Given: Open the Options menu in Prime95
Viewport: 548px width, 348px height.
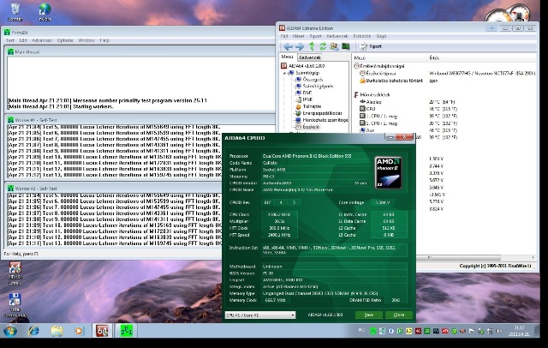Looking at the screenshot, I should point(65,40).
